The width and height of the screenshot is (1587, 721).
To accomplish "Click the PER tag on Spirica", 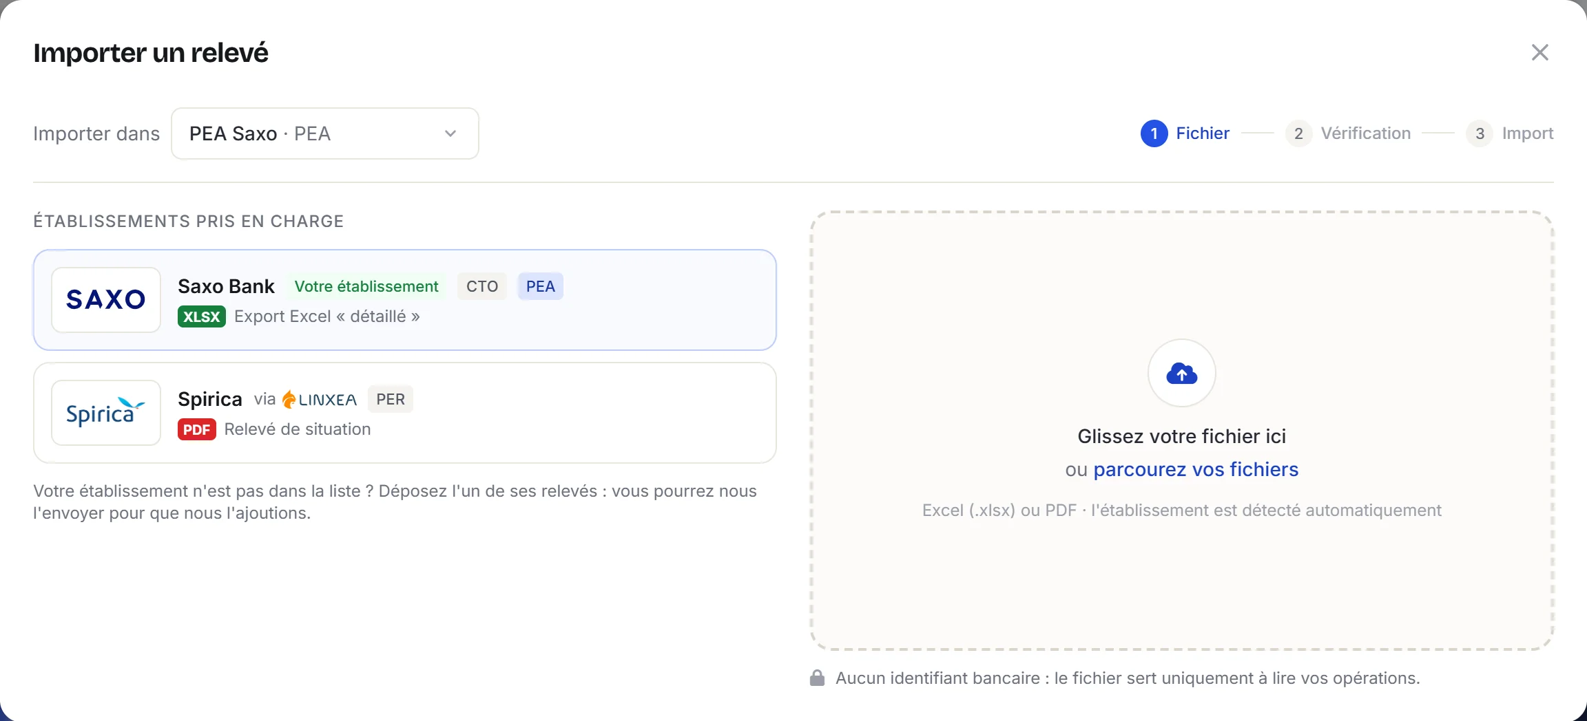I will pyautogui.click(x=391, y=399).
